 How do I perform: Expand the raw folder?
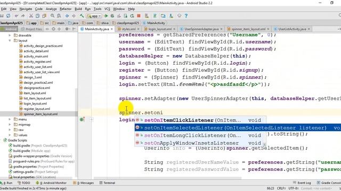(x=10, y=129)
